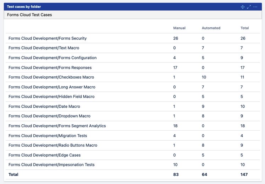Image resolution: width=265 pixels, height=184 pixels.
Task: Open Forms Cloud Development/Forms Security folder
Action: coord(48,38)
